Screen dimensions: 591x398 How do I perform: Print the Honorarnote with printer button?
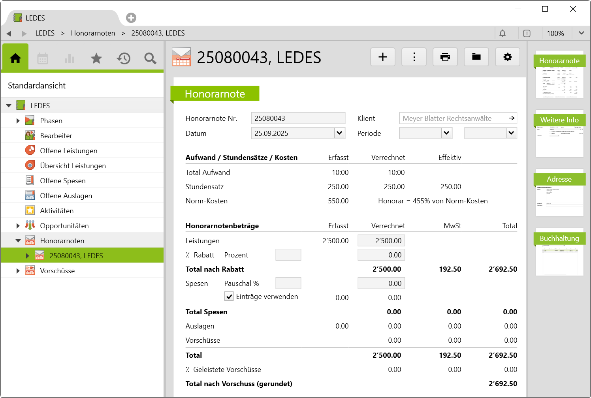(445, 57)
